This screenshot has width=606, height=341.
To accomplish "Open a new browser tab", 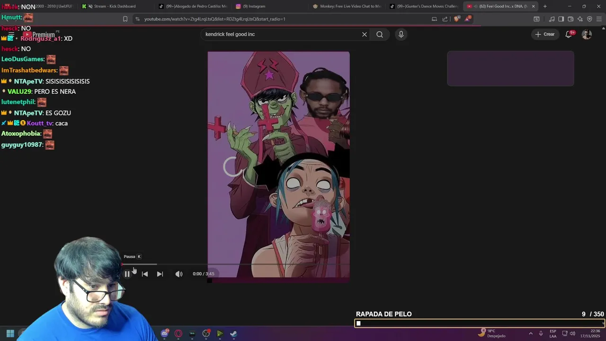I will tap(545, 6).
